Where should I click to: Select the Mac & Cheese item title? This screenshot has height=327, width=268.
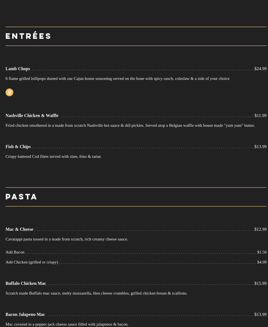(19, 229)
